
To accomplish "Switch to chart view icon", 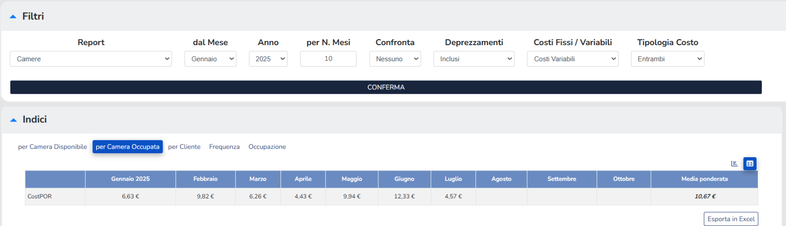I will [x=734, y=163].
